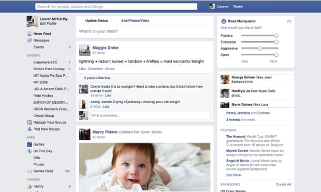The width and height of the screenshot is (321, 192).
Task: Open News Feed icon in sidebar
Action: pyautogui.click(x=30, y=34)
